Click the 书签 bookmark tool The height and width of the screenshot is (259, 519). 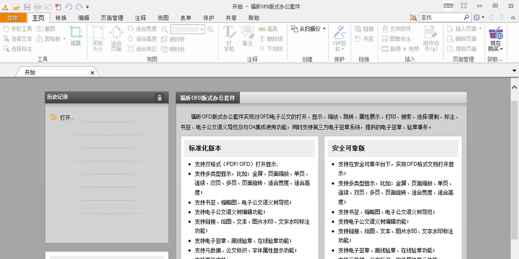(364, 39)
